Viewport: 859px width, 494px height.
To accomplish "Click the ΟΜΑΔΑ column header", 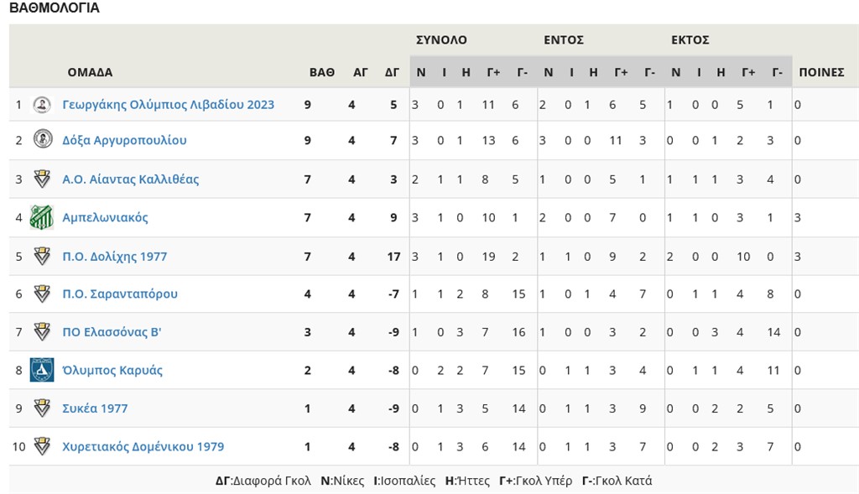I will (90, 72).
